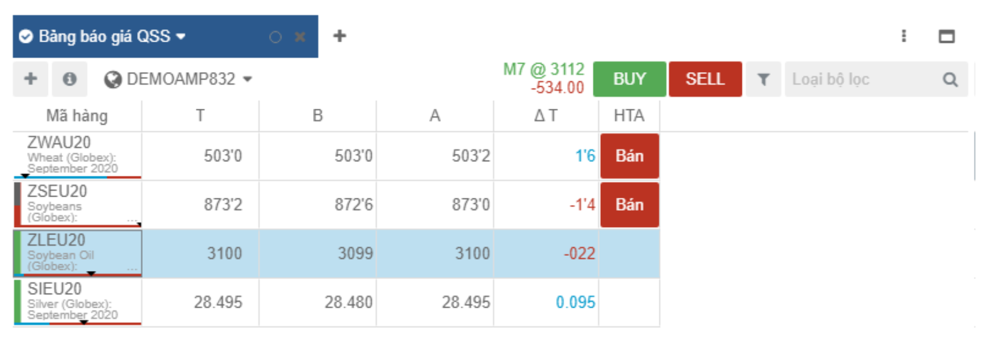Screen dimensions: 985x355
Task: Open the Bảng báo giá QSS dropdown arrow
Action: tap(181, 37)
